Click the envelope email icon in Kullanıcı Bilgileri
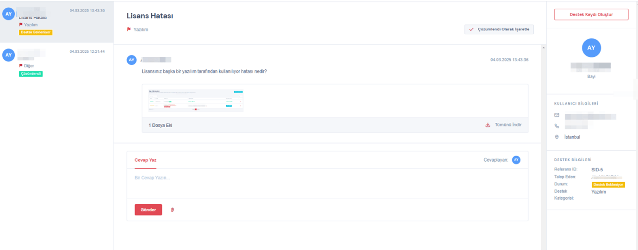This screenshot has height=250, width=638. click(557, 115)
